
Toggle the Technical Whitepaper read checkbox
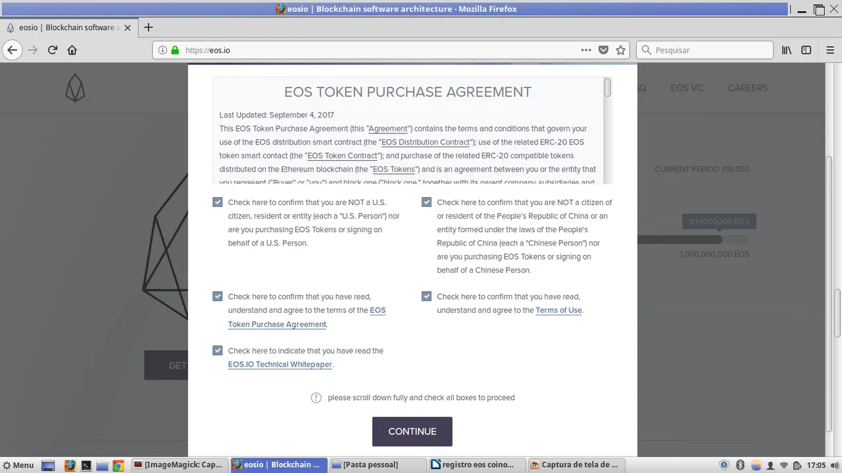click(218, 350)
